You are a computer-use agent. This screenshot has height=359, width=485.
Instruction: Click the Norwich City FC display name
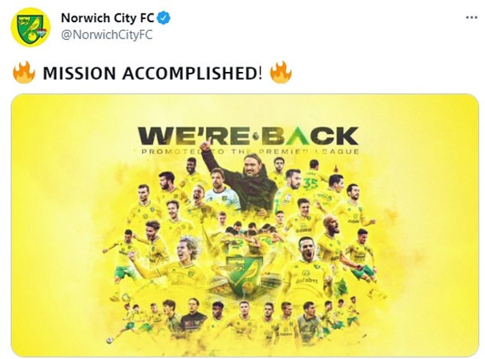click(x=108, y=18)
